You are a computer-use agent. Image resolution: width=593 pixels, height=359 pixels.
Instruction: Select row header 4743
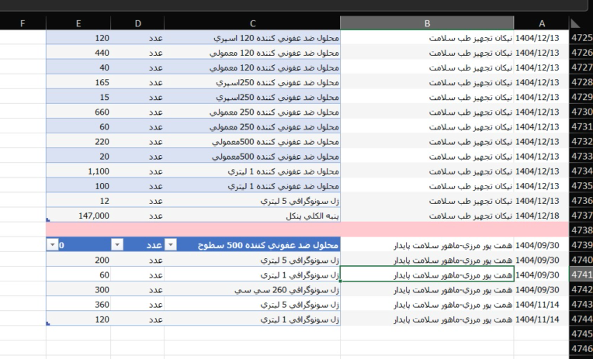pos(581,304)
